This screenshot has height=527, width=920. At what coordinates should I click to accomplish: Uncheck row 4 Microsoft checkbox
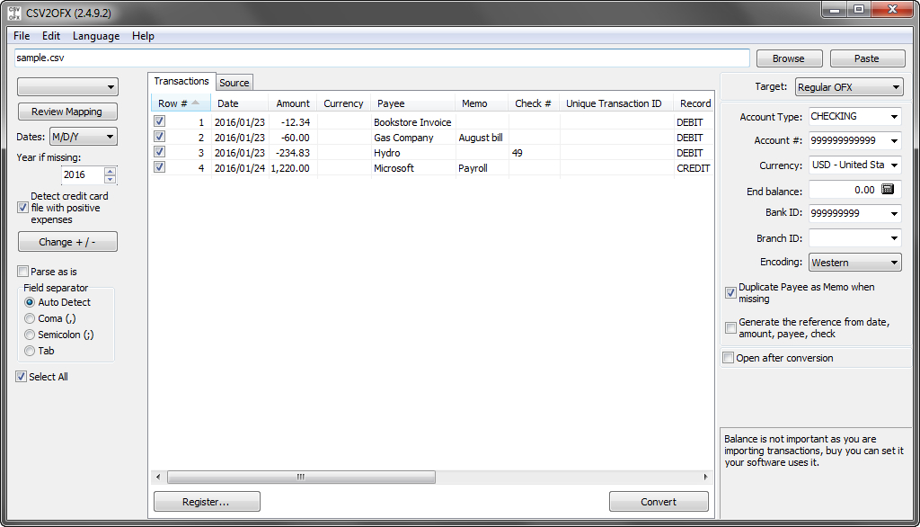point(159,167)
